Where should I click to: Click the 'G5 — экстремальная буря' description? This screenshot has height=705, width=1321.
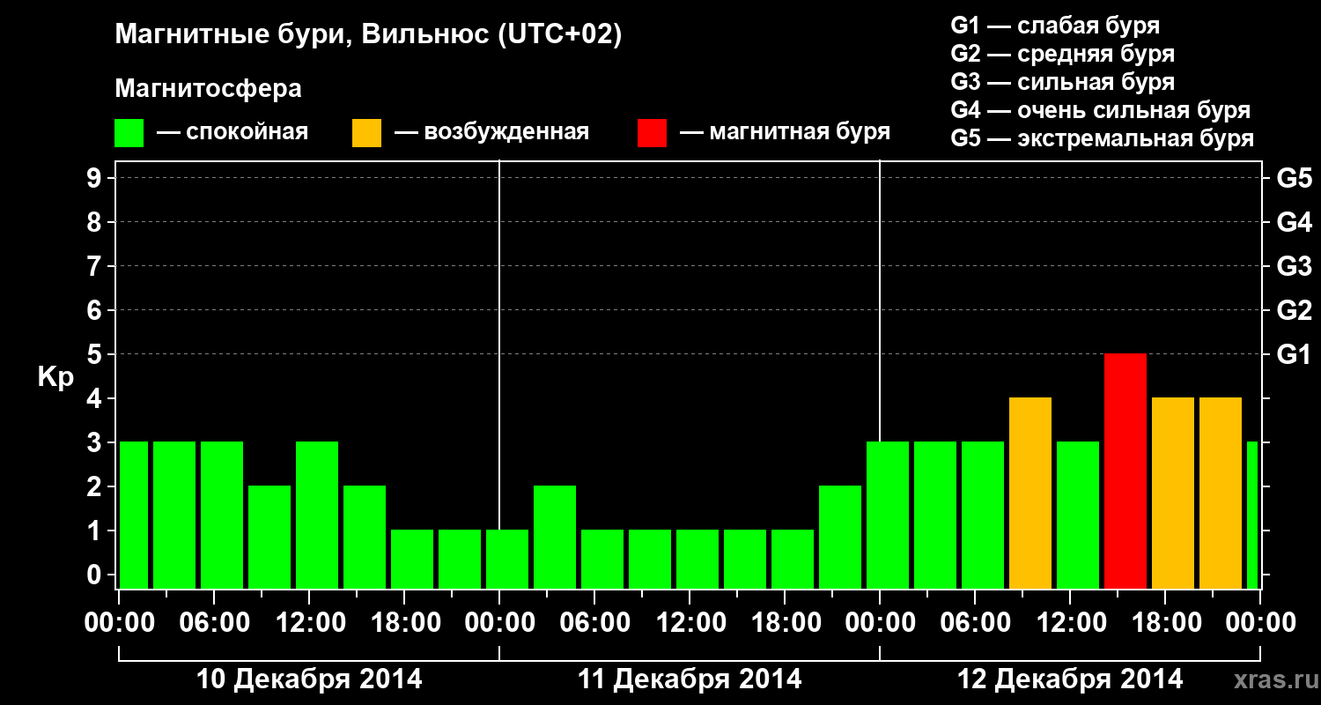coord(1103,139)
